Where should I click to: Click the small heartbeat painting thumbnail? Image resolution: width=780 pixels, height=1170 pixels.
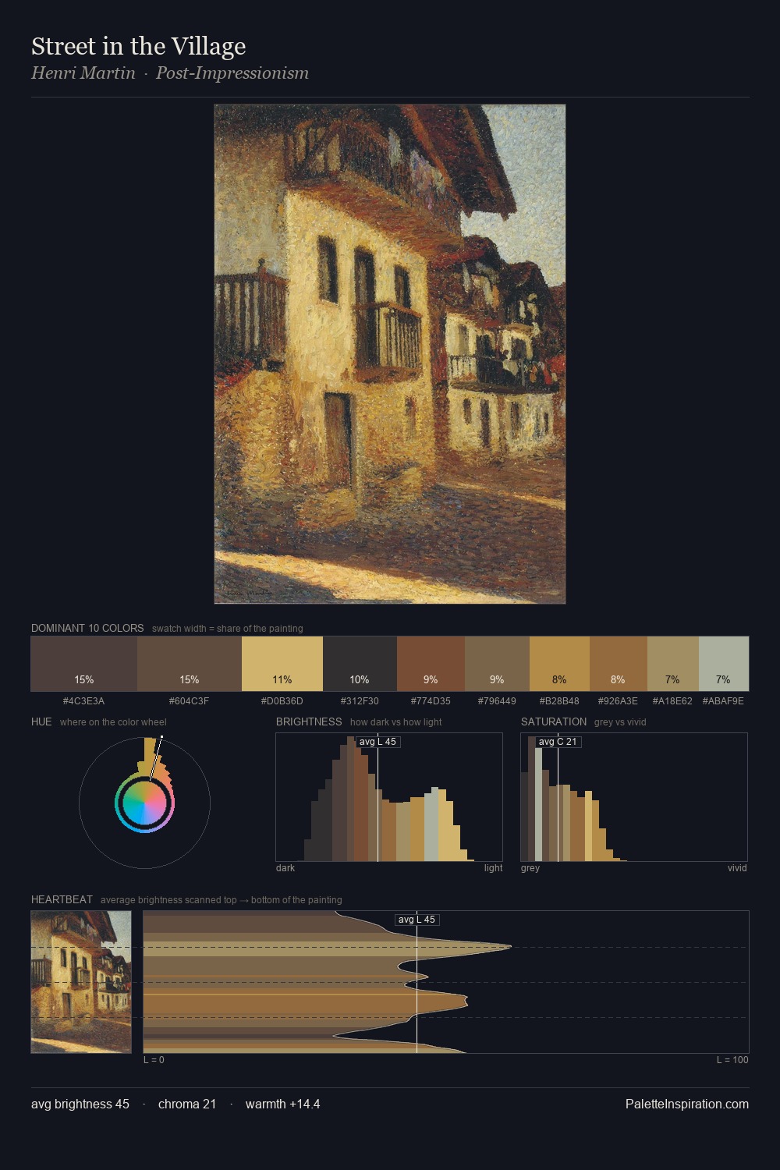[81, 982]
